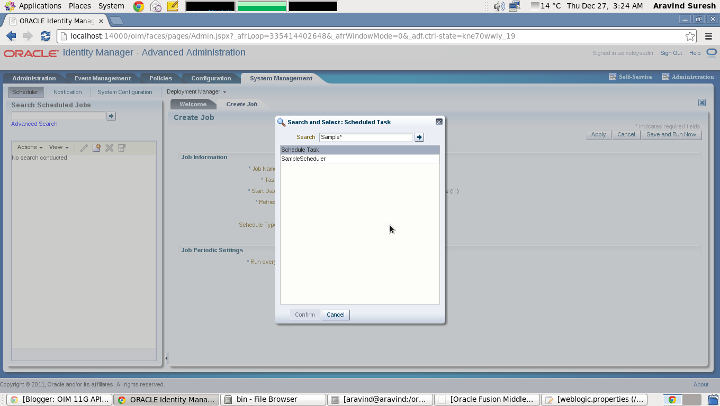Click the Apply button on Create Job
Screen dimensions: 720x406
tap(598, 134)
